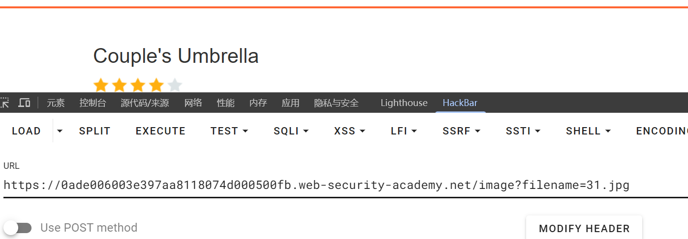Open the Lighthouse tab
This screenshot has height=239, width=688.
404,103
